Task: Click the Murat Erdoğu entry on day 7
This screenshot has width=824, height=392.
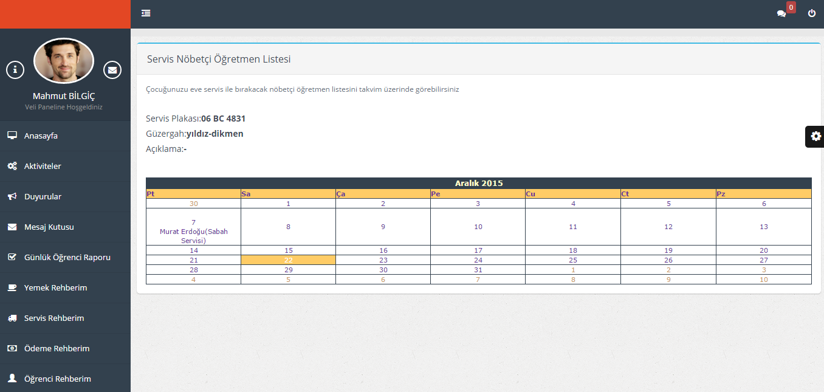Action: (193, 236)
